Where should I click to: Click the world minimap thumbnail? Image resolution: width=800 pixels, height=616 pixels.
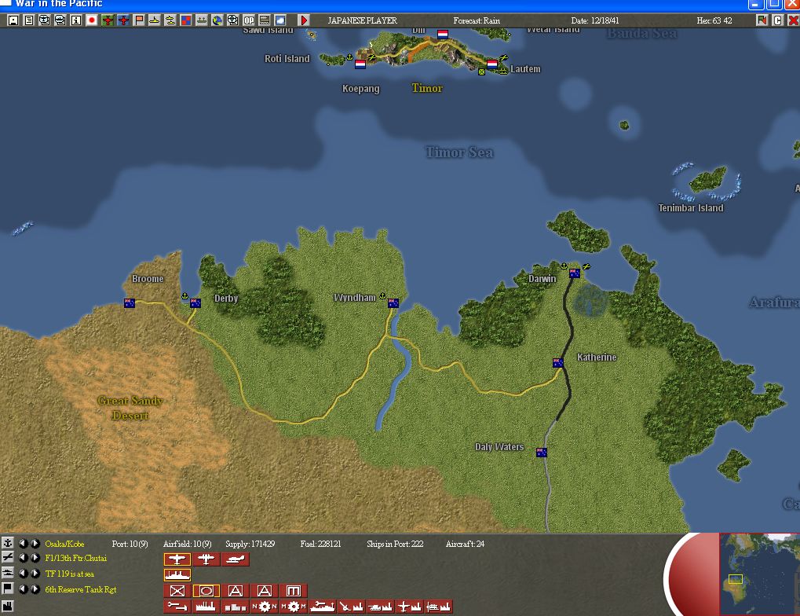[759, 574]
